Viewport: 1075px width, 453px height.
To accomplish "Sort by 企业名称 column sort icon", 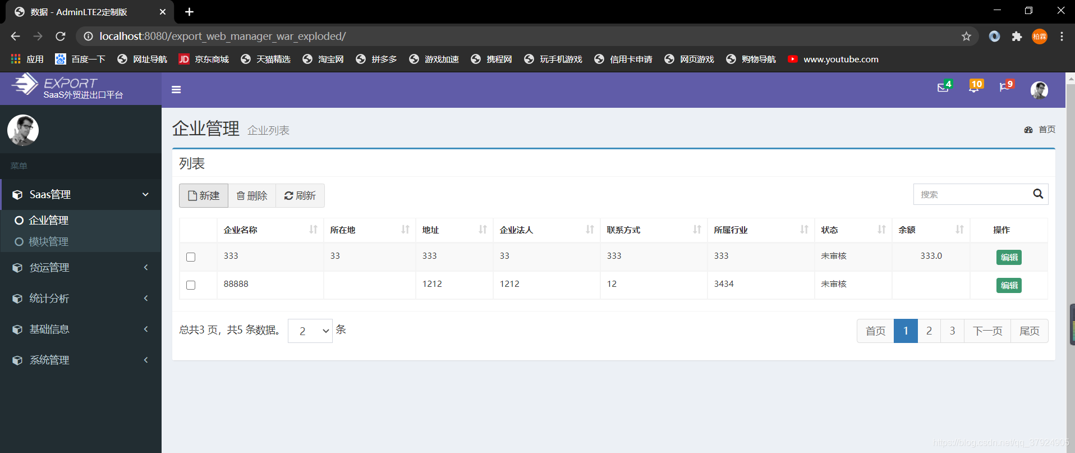I will tap(313, 230).
